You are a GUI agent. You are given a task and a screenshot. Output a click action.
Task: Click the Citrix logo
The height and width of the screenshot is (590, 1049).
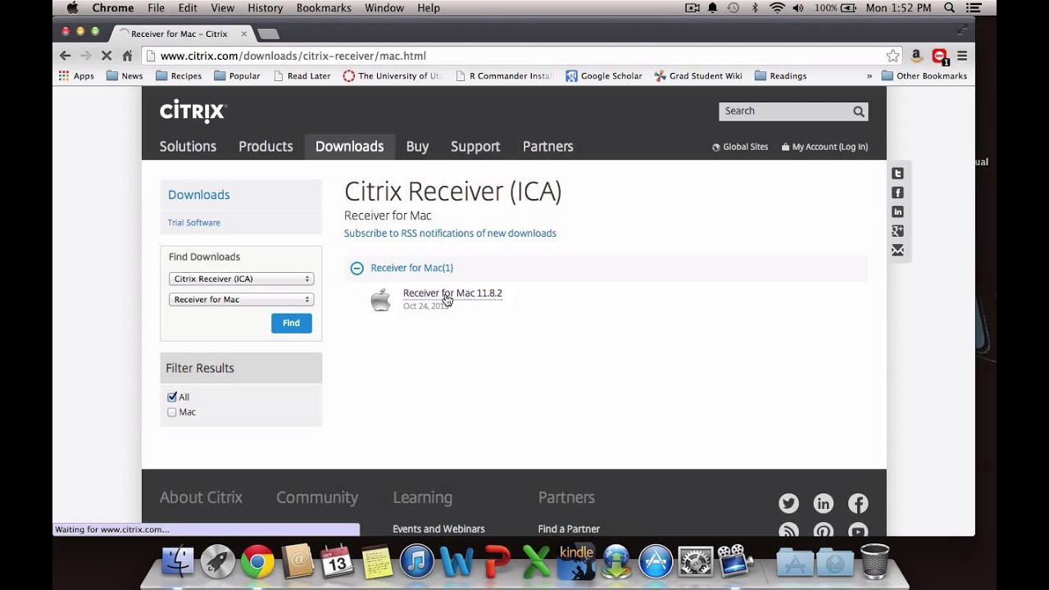[x=193, y=111]
